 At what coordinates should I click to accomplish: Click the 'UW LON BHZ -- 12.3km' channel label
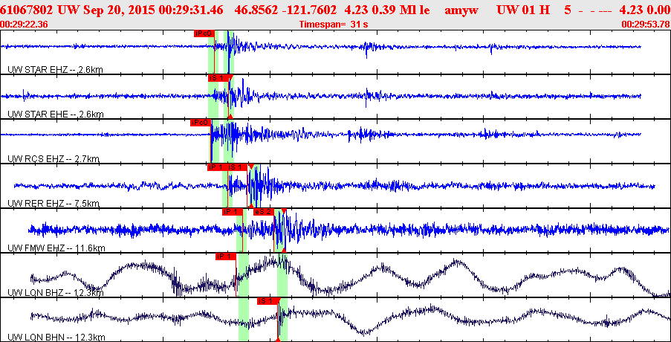[x=56, y=292]
